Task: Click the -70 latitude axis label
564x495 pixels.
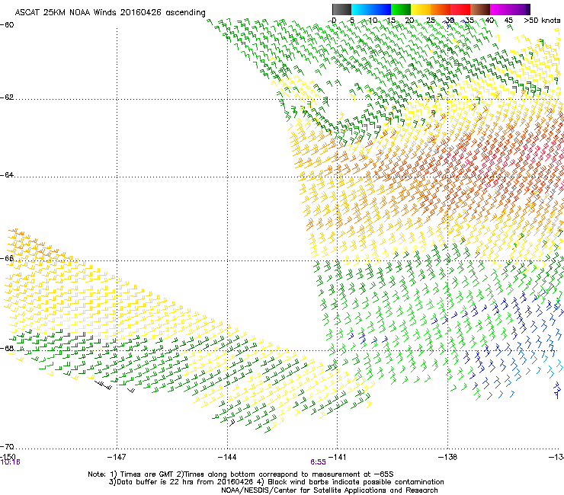Action: pyautogui.click(x=7, y=447)
